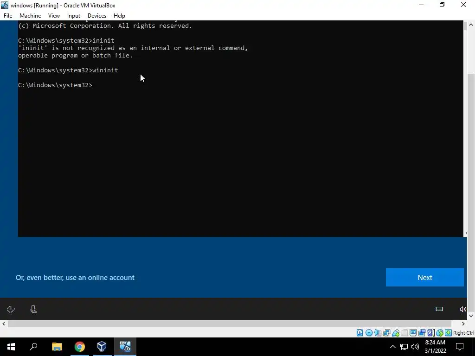Open the on-screen keyboard icon in guest
The height and width of the screenshot is (356, 475).
click(439, 309)
